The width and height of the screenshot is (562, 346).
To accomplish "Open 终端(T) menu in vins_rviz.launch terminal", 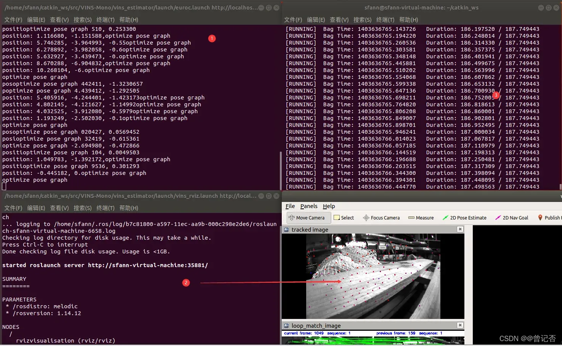I will (x=106, y=208).
